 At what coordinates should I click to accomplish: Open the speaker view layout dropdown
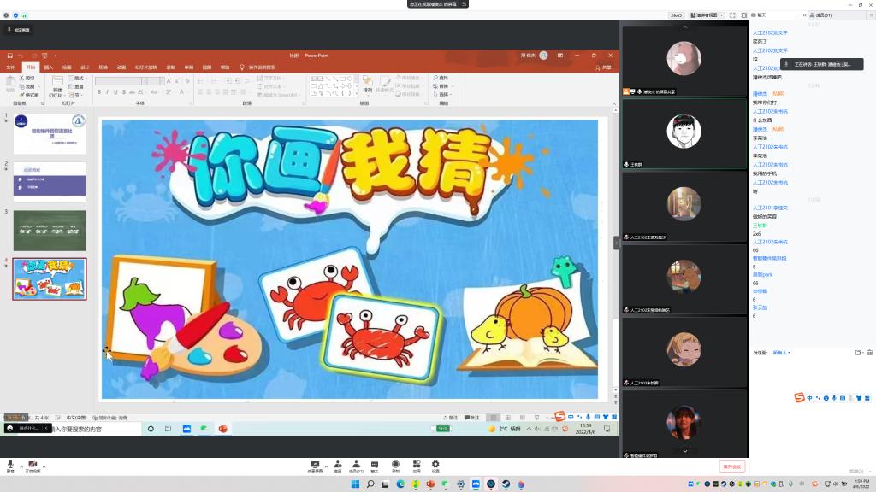pos(707,15)
